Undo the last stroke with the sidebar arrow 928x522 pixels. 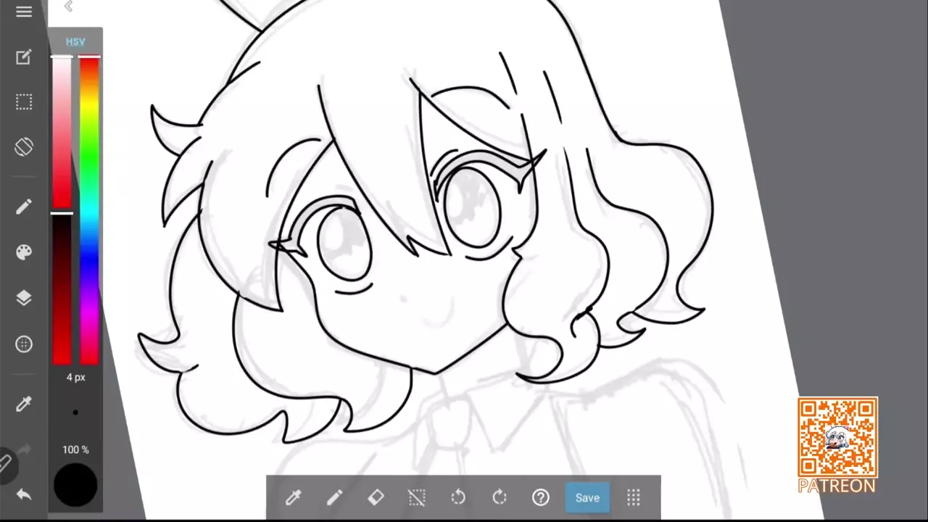(x=24, y=495)
